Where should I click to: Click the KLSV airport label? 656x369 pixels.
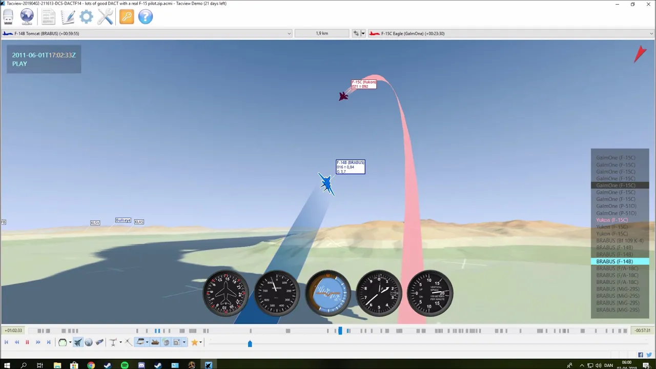click(x=95, y=222)
